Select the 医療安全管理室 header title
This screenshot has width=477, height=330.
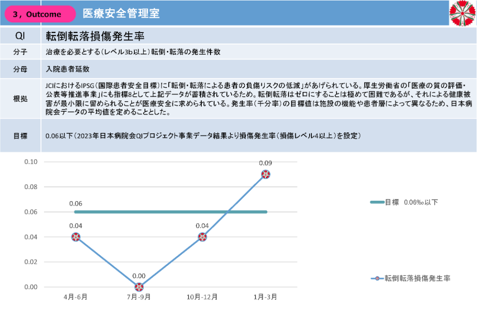tap(121, 14)
